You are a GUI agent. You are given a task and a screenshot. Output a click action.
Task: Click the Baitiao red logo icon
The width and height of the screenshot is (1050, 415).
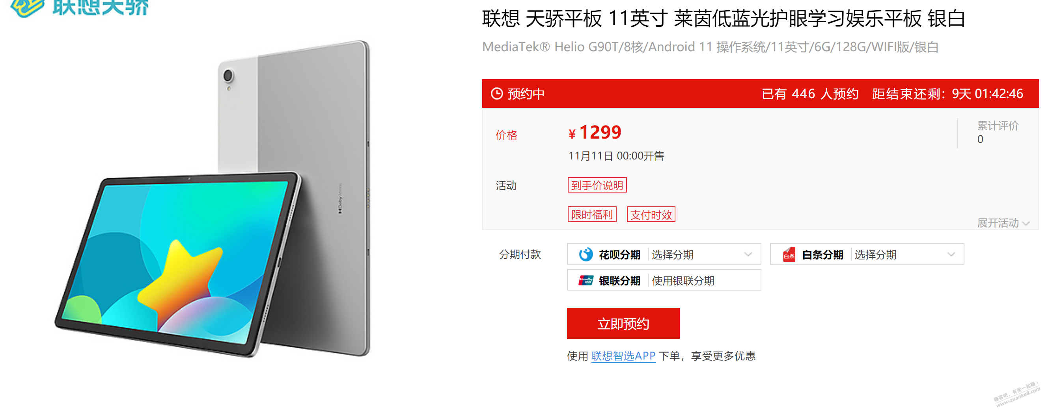click(789, 255)
